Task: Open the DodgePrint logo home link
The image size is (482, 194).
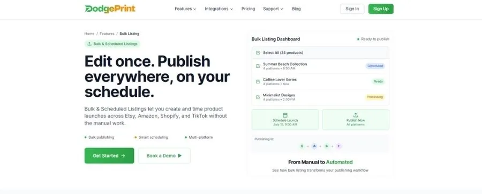Action: click(x=110, y=9)
